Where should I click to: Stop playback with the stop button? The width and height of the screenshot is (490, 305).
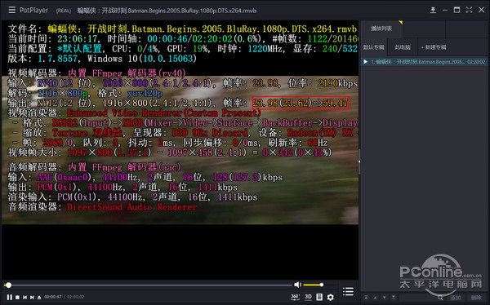pyautogui.click(x=18, y=297)
